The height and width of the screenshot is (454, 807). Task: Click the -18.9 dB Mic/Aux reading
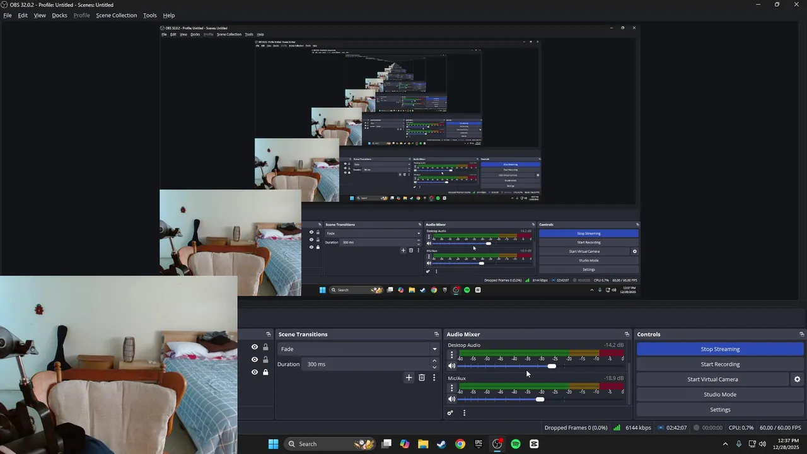click(614, 378)
